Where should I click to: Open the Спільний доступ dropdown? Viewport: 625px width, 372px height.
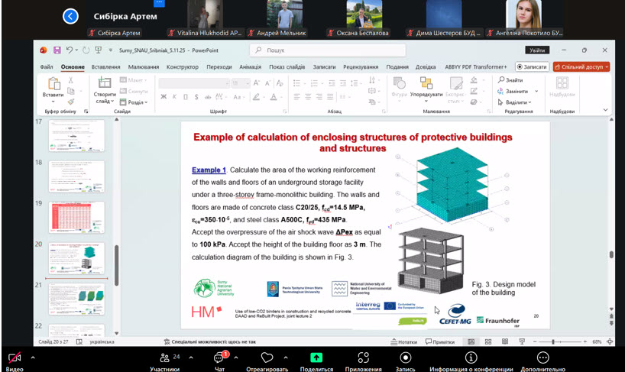tap(581, 66)
